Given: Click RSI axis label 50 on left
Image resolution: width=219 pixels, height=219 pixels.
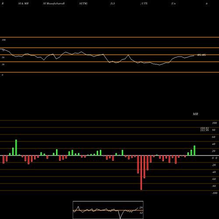Looking at the screenshot, I should coord(3,57).
